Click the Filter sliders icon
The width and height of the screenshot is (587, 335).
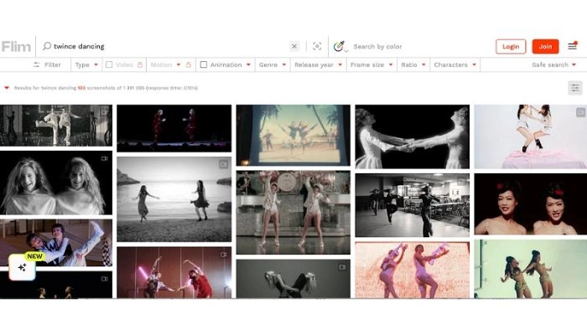37,64
